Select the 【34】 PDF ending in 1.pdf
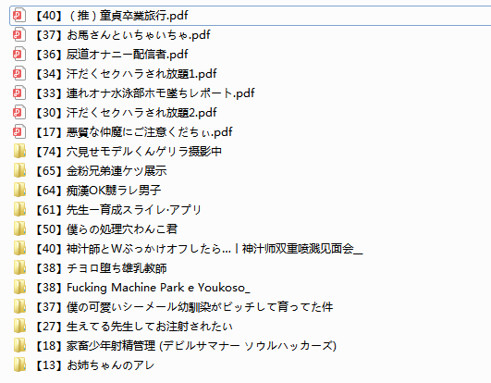Viewport: 491px width, 383px height. click(x=125, y=74)
